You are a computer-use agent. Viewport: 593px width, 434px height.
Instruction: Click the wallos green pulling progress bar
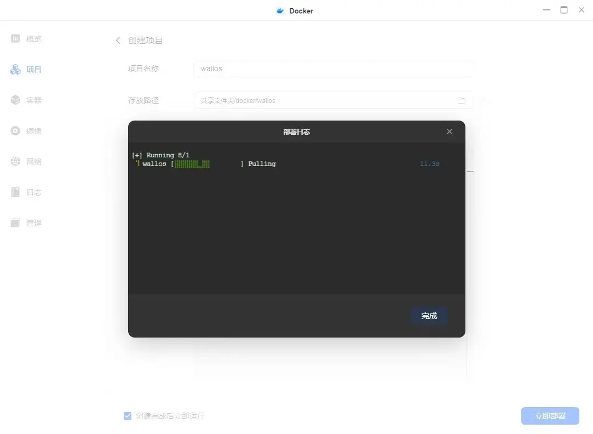[192, 164]
